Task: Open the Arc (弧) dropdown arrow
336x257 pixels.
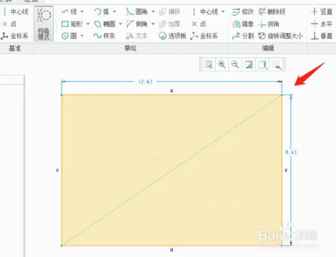Action: pyautogui.click(x=115, y=11)
